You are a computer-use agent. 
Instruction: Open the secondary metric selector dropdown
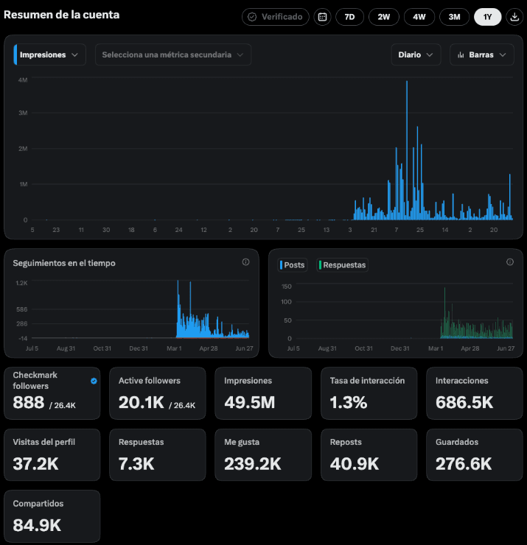[173, 54]
